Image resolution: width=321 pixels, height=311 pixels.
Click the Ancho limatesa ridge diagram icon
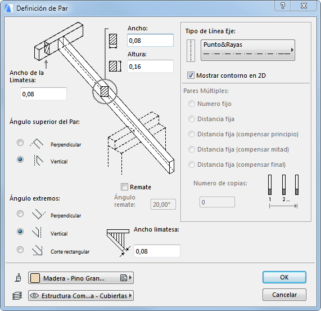click(119, 243)
